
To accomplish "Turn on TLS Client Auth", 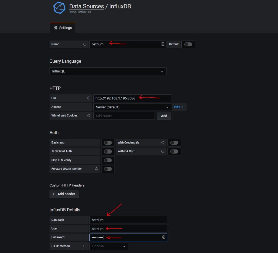I will pos(108,151).
